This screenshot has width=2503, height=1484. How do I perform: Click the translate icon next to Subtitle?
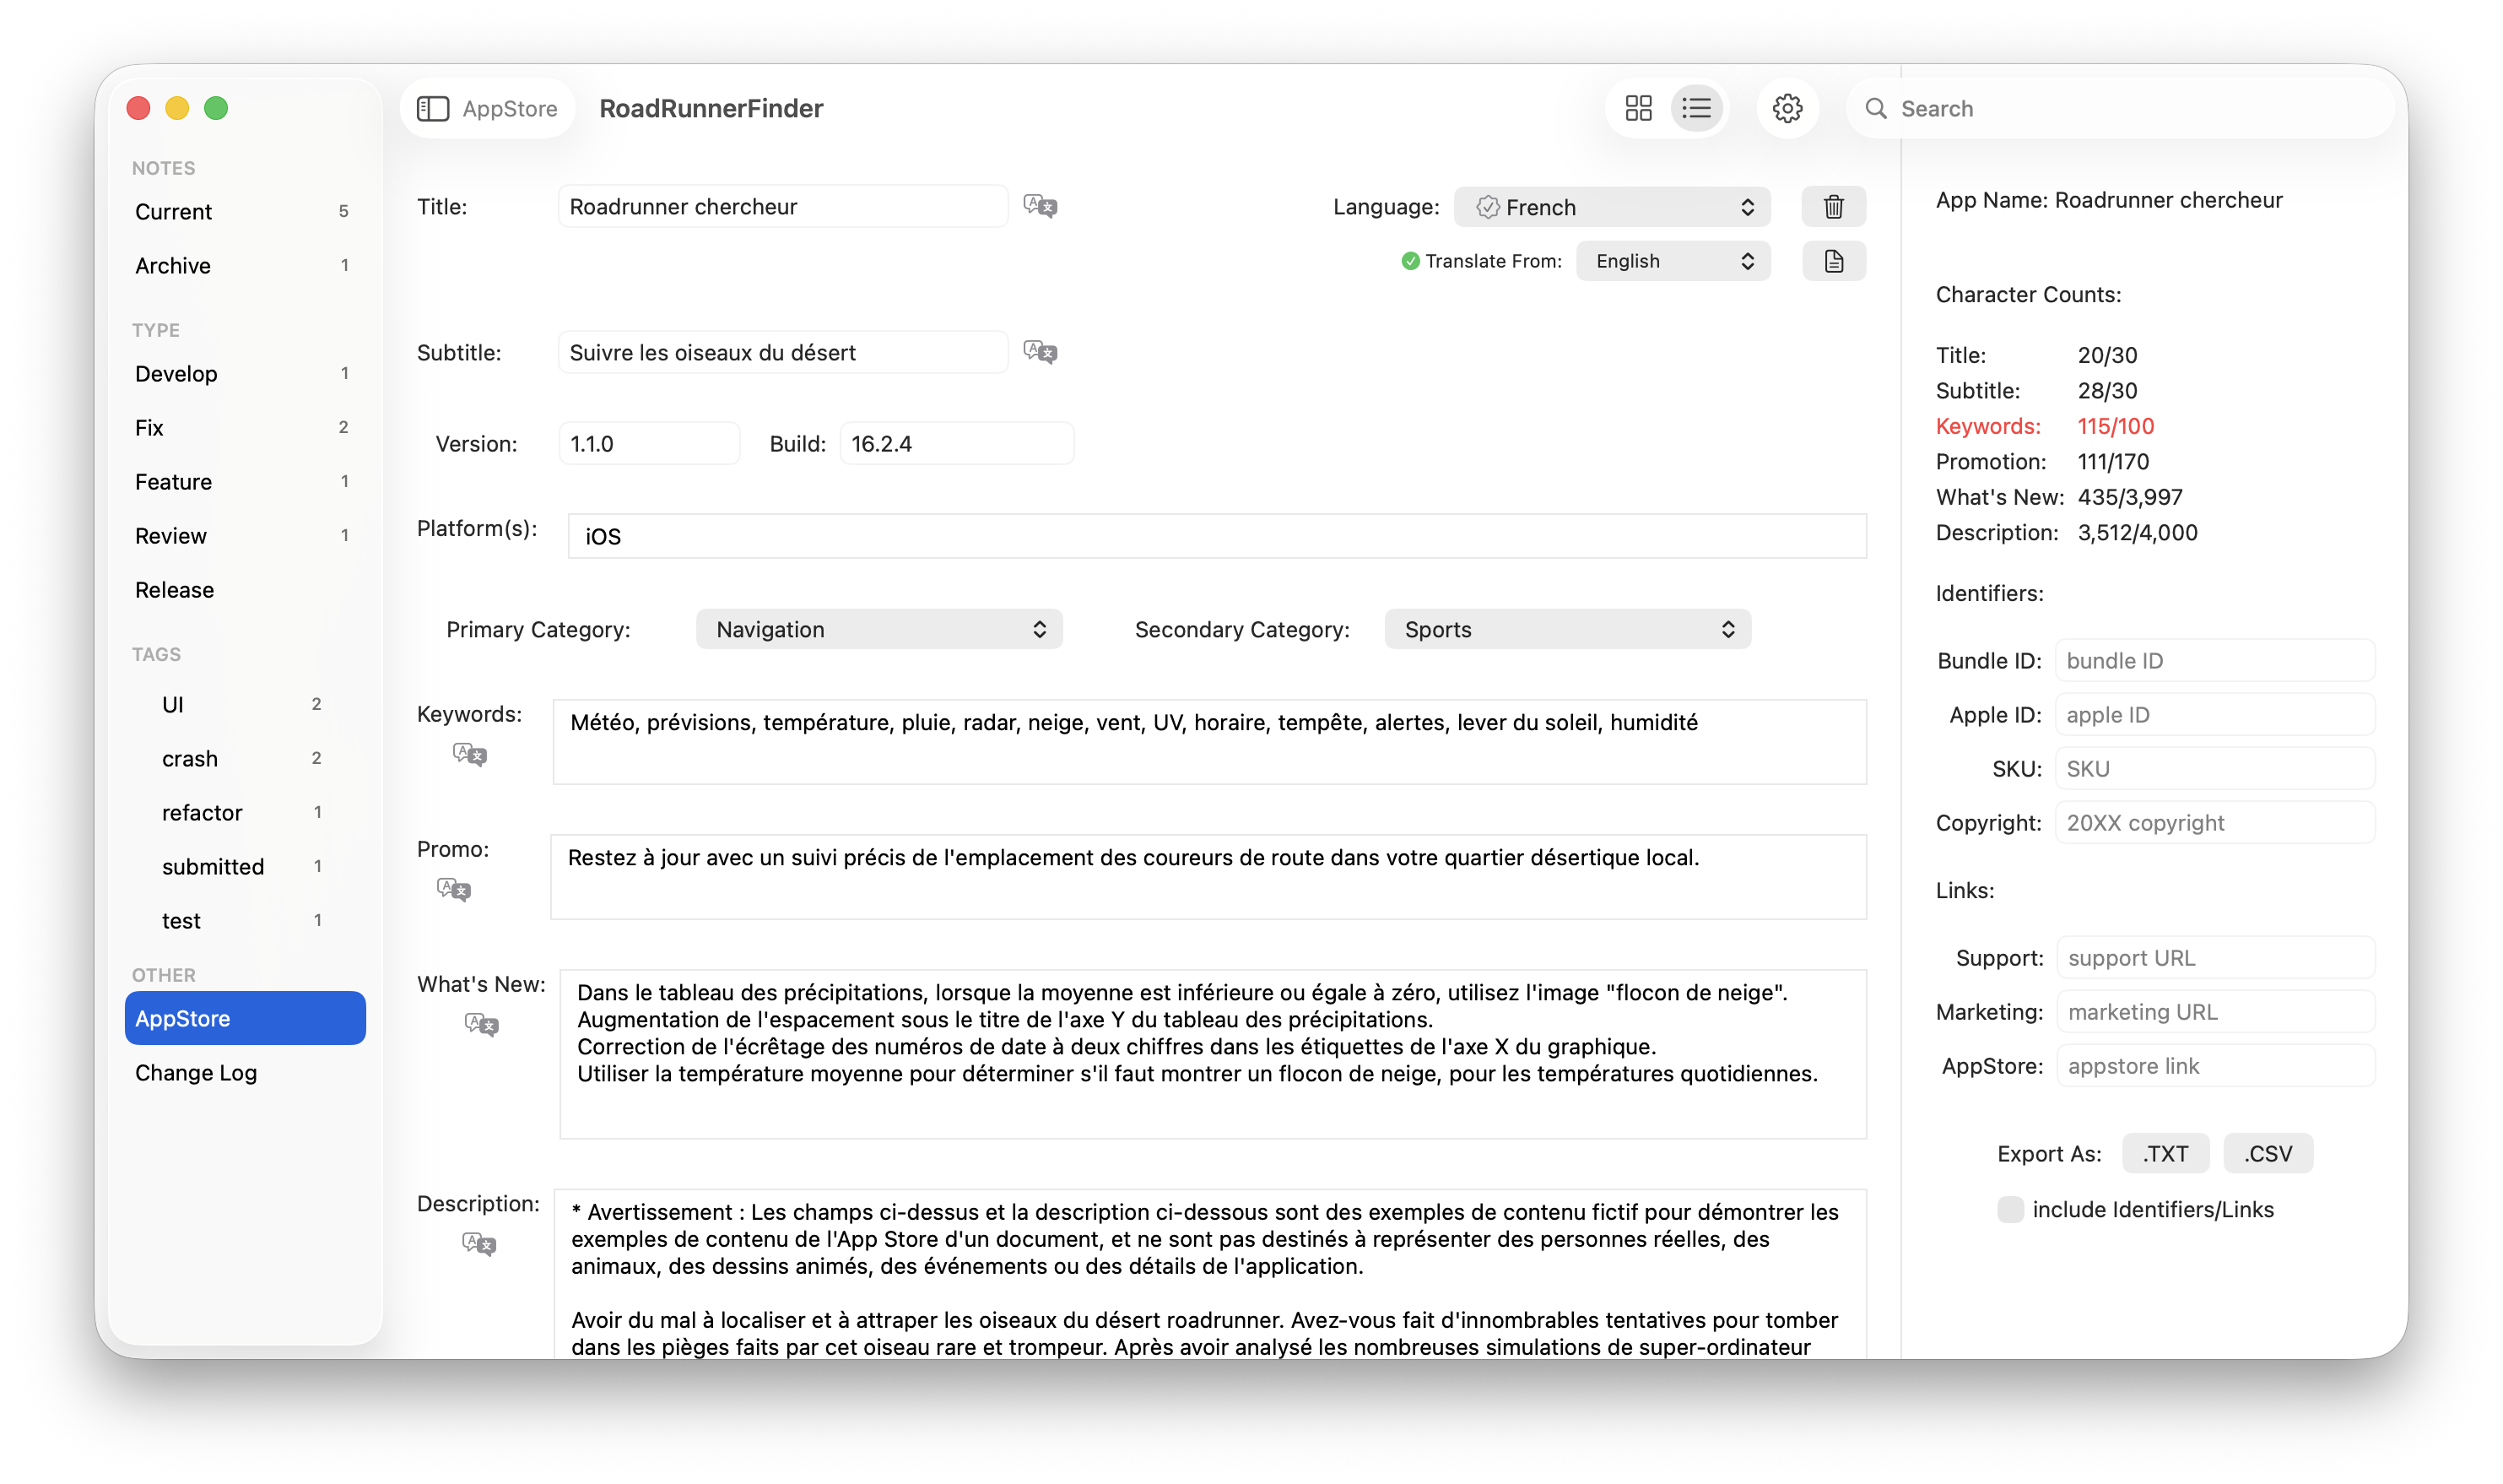1040,352
